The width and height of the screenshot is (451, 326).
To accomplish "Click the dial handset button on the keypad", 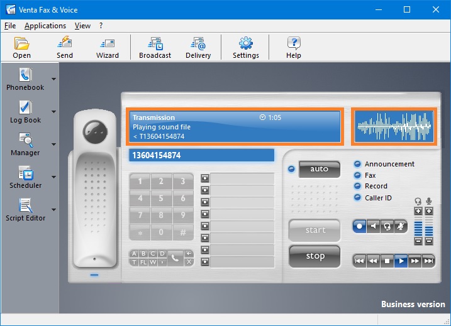I will point(175,258).
